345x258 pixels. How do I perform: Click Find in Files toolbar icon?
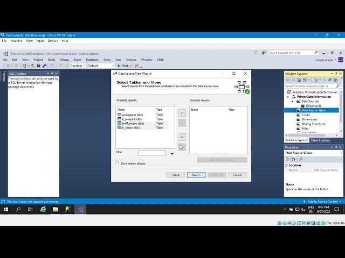click(136, 66)
